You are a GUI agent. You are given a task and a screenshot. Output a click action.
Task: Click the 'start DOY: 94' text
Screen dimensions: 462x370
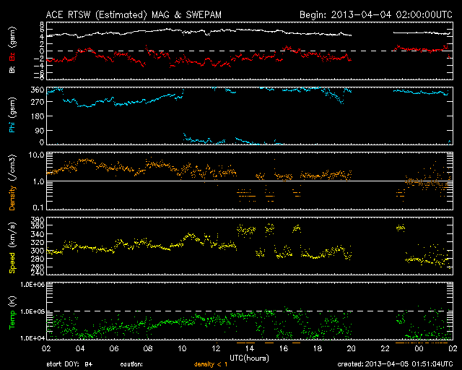(x=69, y=364)
